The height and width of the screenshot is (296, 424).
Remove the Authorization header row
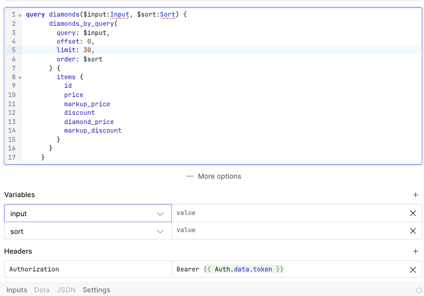(413, 270)
